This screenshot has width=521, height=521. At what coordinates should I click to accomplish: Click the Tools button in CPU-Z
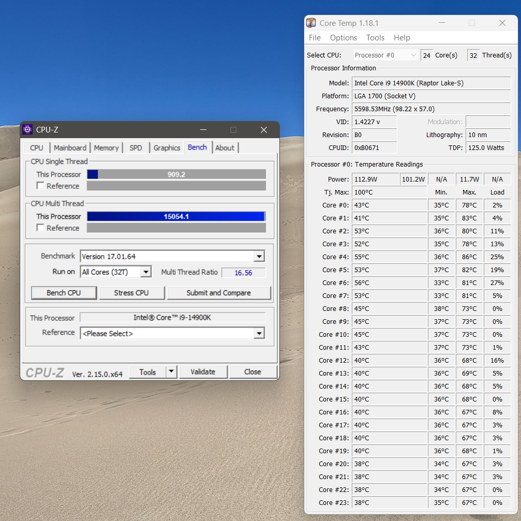pos(147,372)
